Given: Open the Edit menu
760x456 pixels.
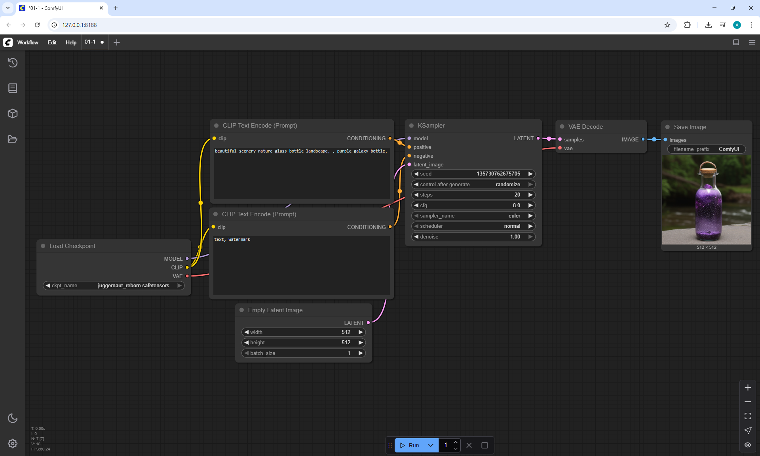Looking at the screenshot, I should point(52,42).
